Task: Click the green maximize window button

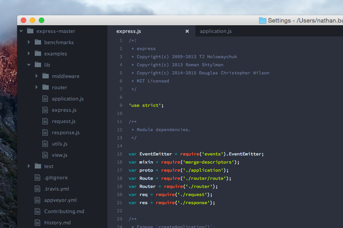Action: click(x=42, y=20)
